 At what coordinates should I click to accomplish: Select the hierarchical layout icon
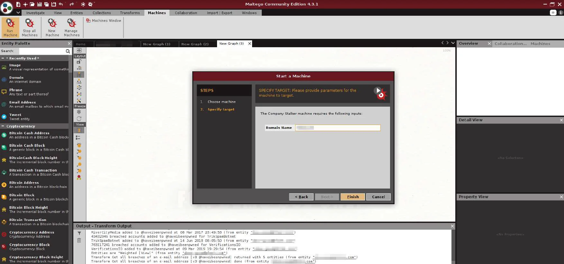(x=79, y=81)
